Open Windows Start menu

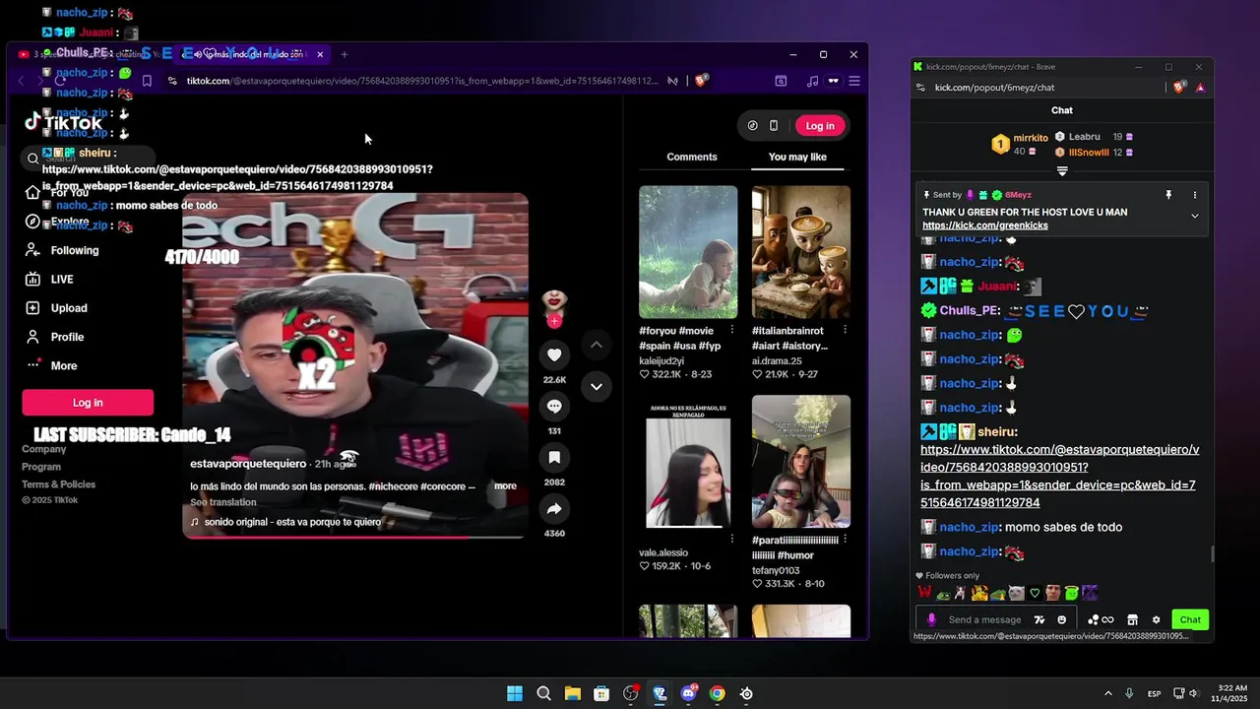click(x=515, y=693)
